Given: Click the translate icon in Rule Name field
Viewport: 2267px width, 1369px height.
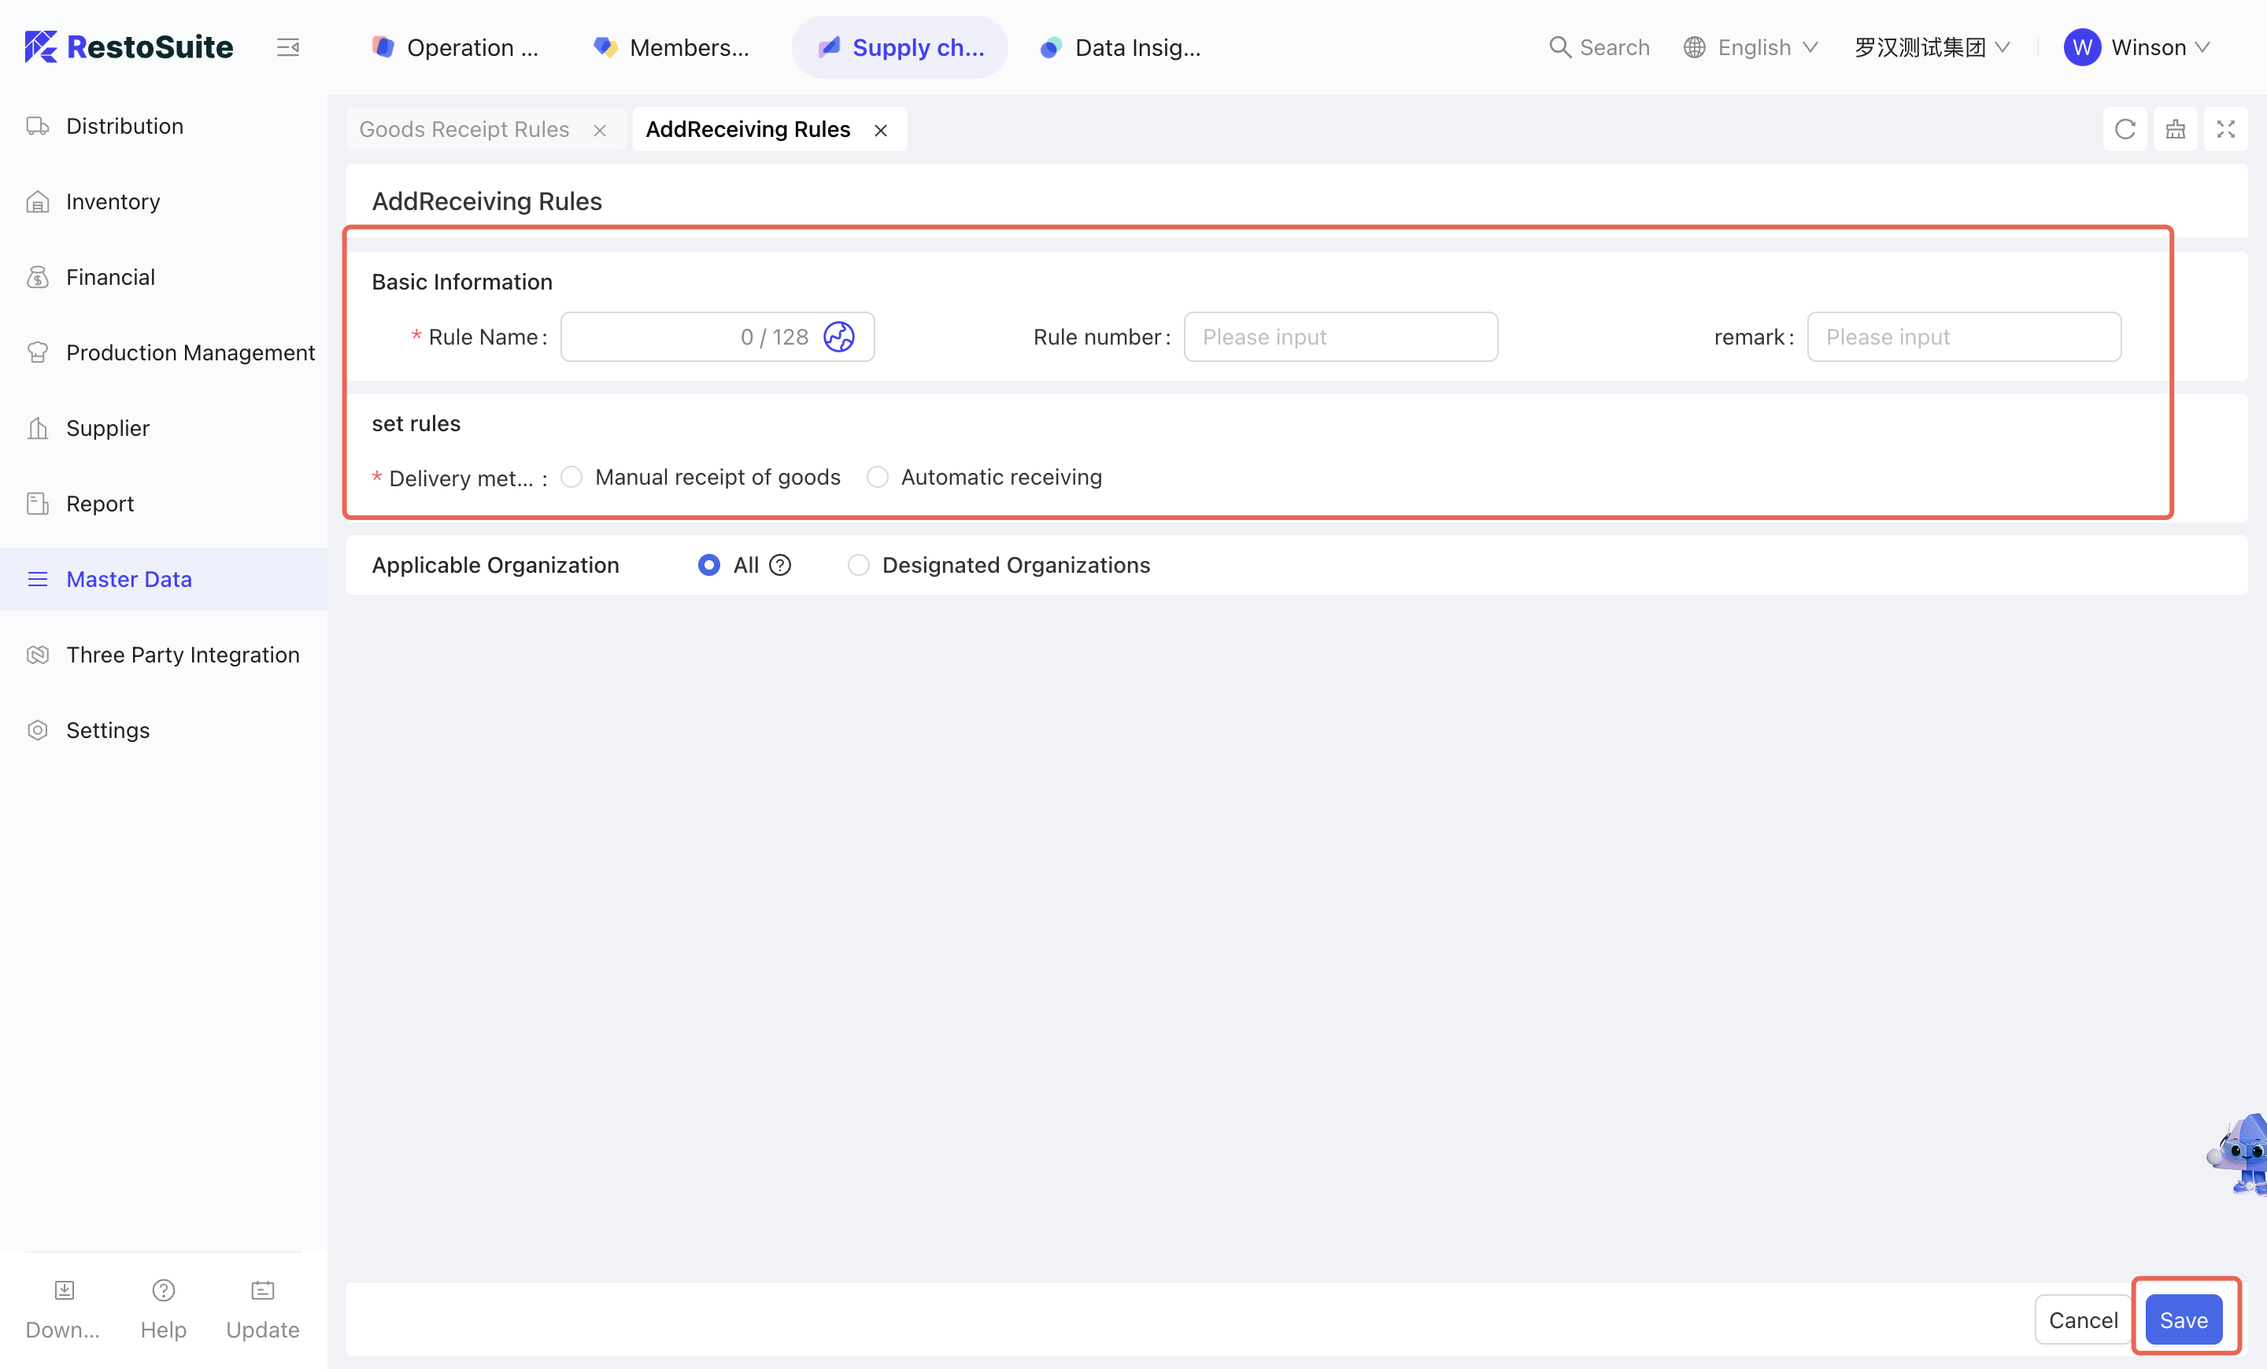Looking at the screenshot, I should point(838,337).
